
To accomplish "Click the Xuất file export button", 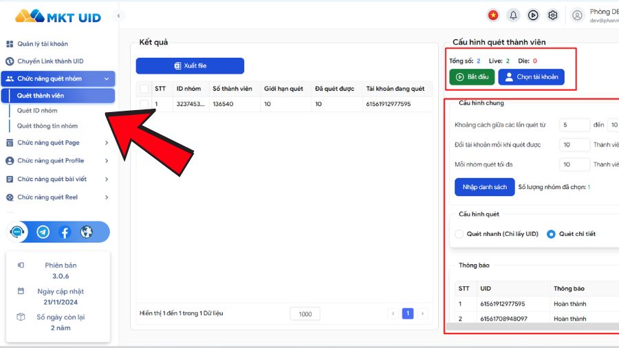I will (190, 66).
